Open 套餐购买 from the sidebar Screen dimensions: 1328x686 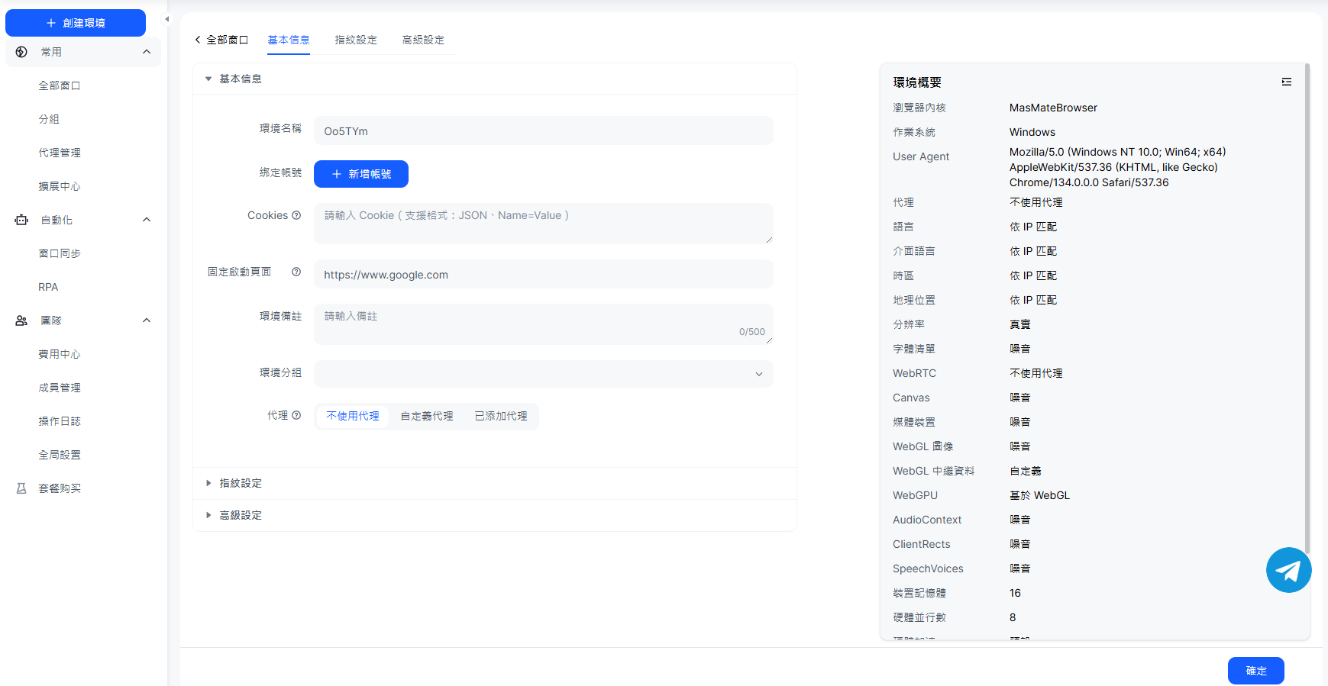pyautogui.click(x=60, y=488)
